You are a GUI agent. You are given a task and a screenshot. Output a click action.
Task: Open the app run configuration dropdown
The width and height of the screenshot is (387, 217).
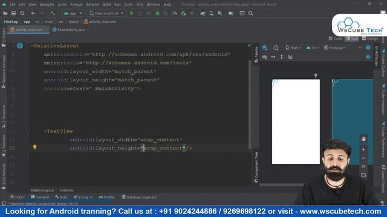pyautogui.click(x=73, y=13)
